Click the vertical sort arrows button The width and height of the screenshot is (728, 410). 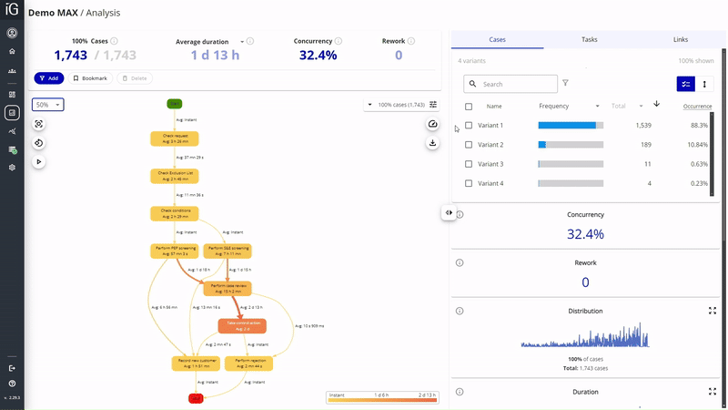[704, 84]
